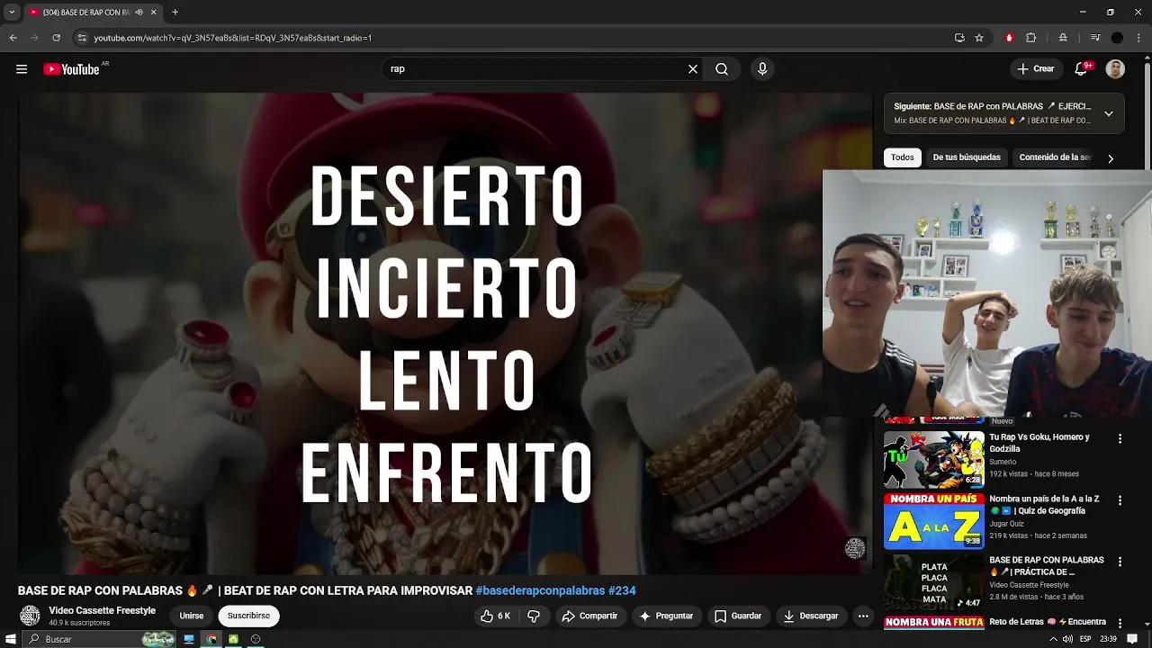Open the Video Cassette Freestyle channel name
The image size is (1152, 648).
coord(103,611)
